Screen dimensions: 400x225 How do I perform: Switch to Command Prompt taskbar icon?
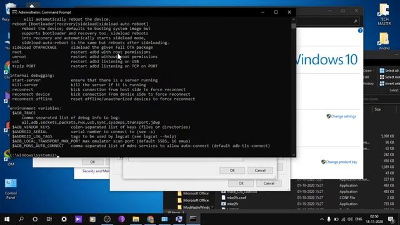tap(193, 219)
